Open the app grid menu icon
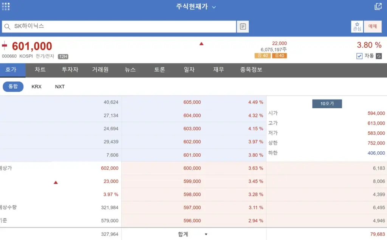The width and height of the screenshot is (387, 240). [6, 6]
